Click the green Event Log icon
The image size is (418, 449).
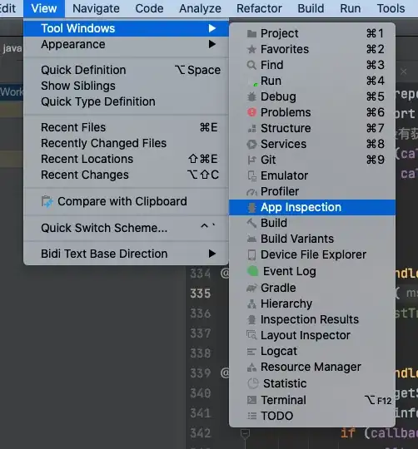click(252, 271)
